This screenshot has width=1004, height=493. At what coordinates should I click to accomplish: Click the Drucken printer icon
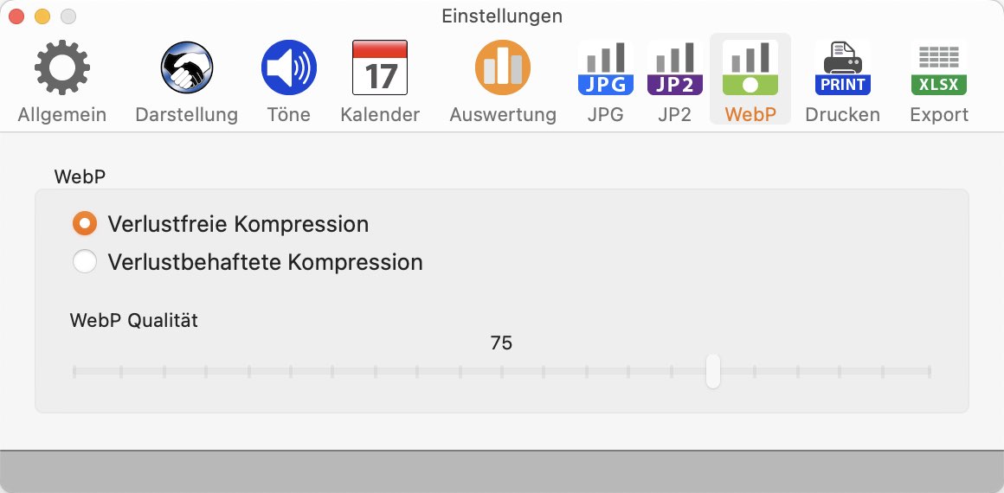843,67
